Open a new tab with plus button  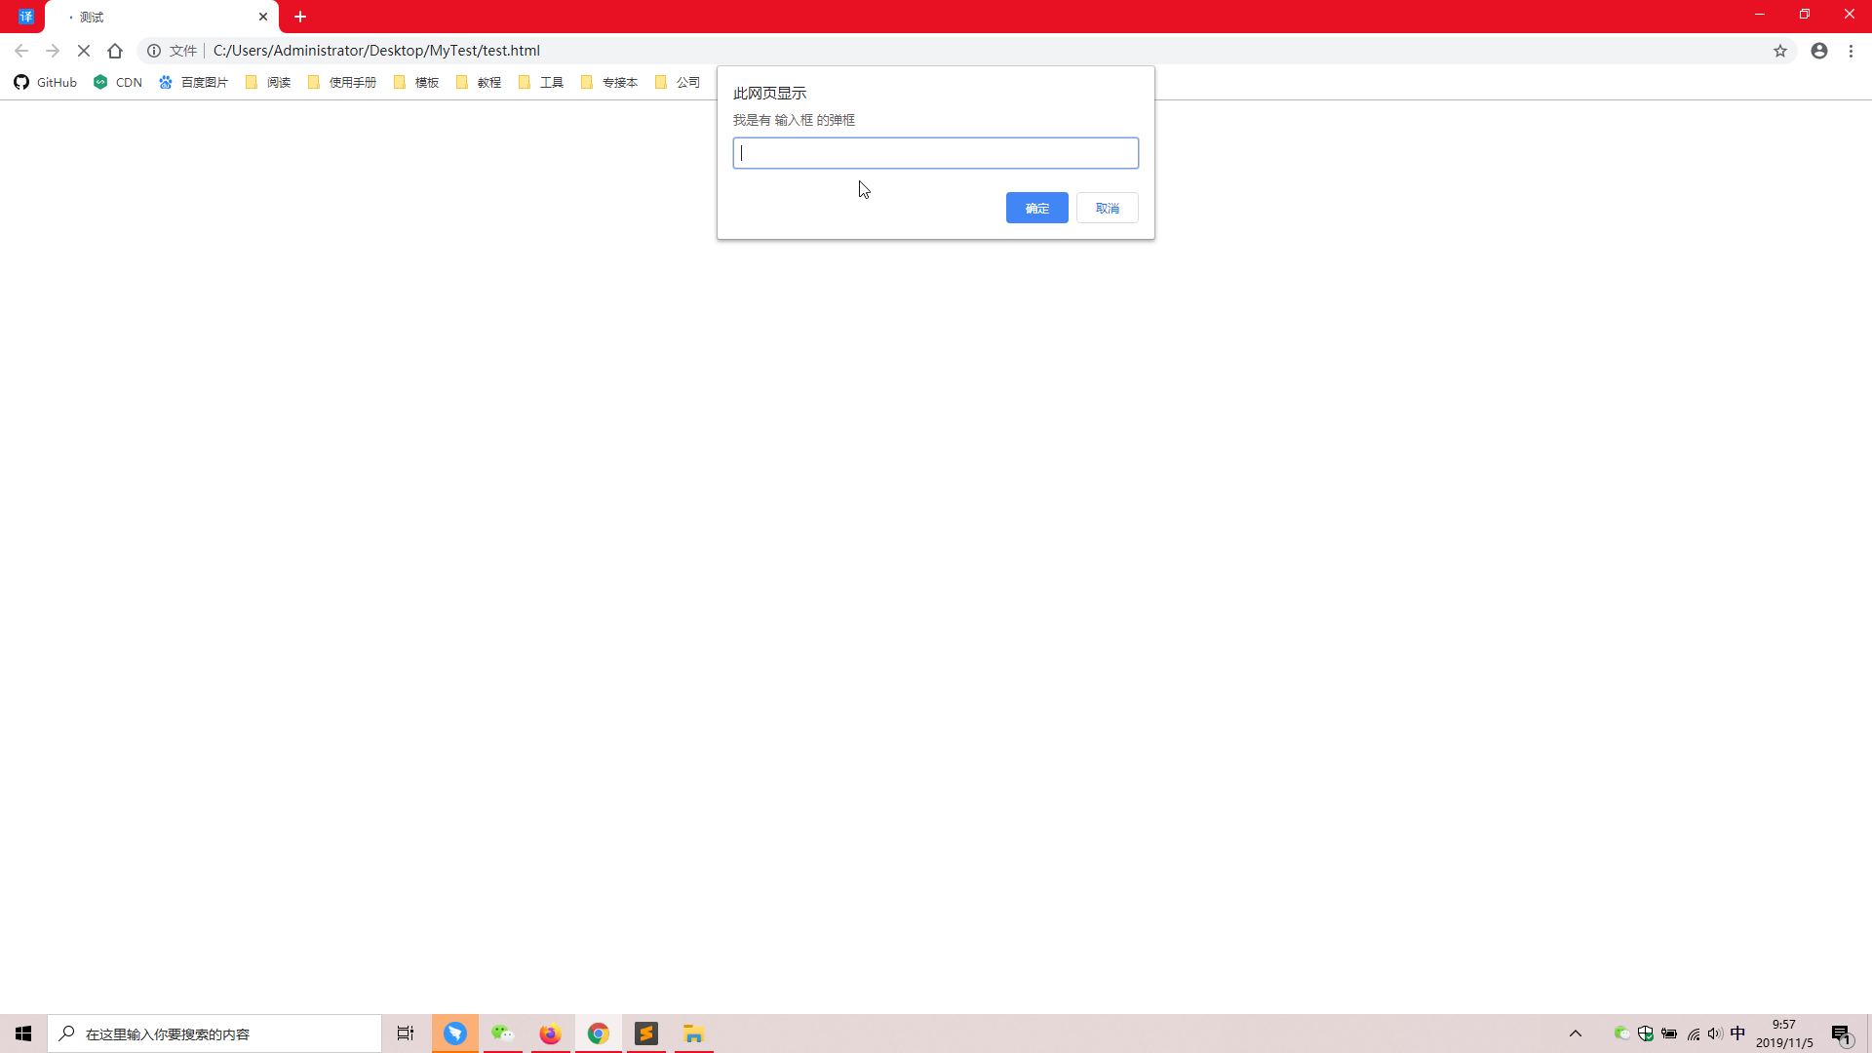(x=300, y=17)
